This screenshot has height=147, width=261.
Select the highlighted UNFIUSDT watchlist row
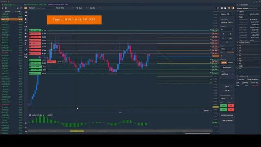coord(11,19)
